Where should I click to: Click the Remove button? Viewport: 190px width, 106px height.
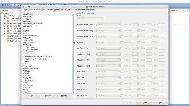click(48, 96)
